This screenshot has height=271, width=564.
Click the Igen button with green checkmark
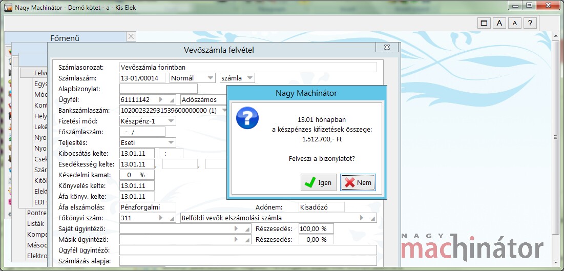click(318, 182)
